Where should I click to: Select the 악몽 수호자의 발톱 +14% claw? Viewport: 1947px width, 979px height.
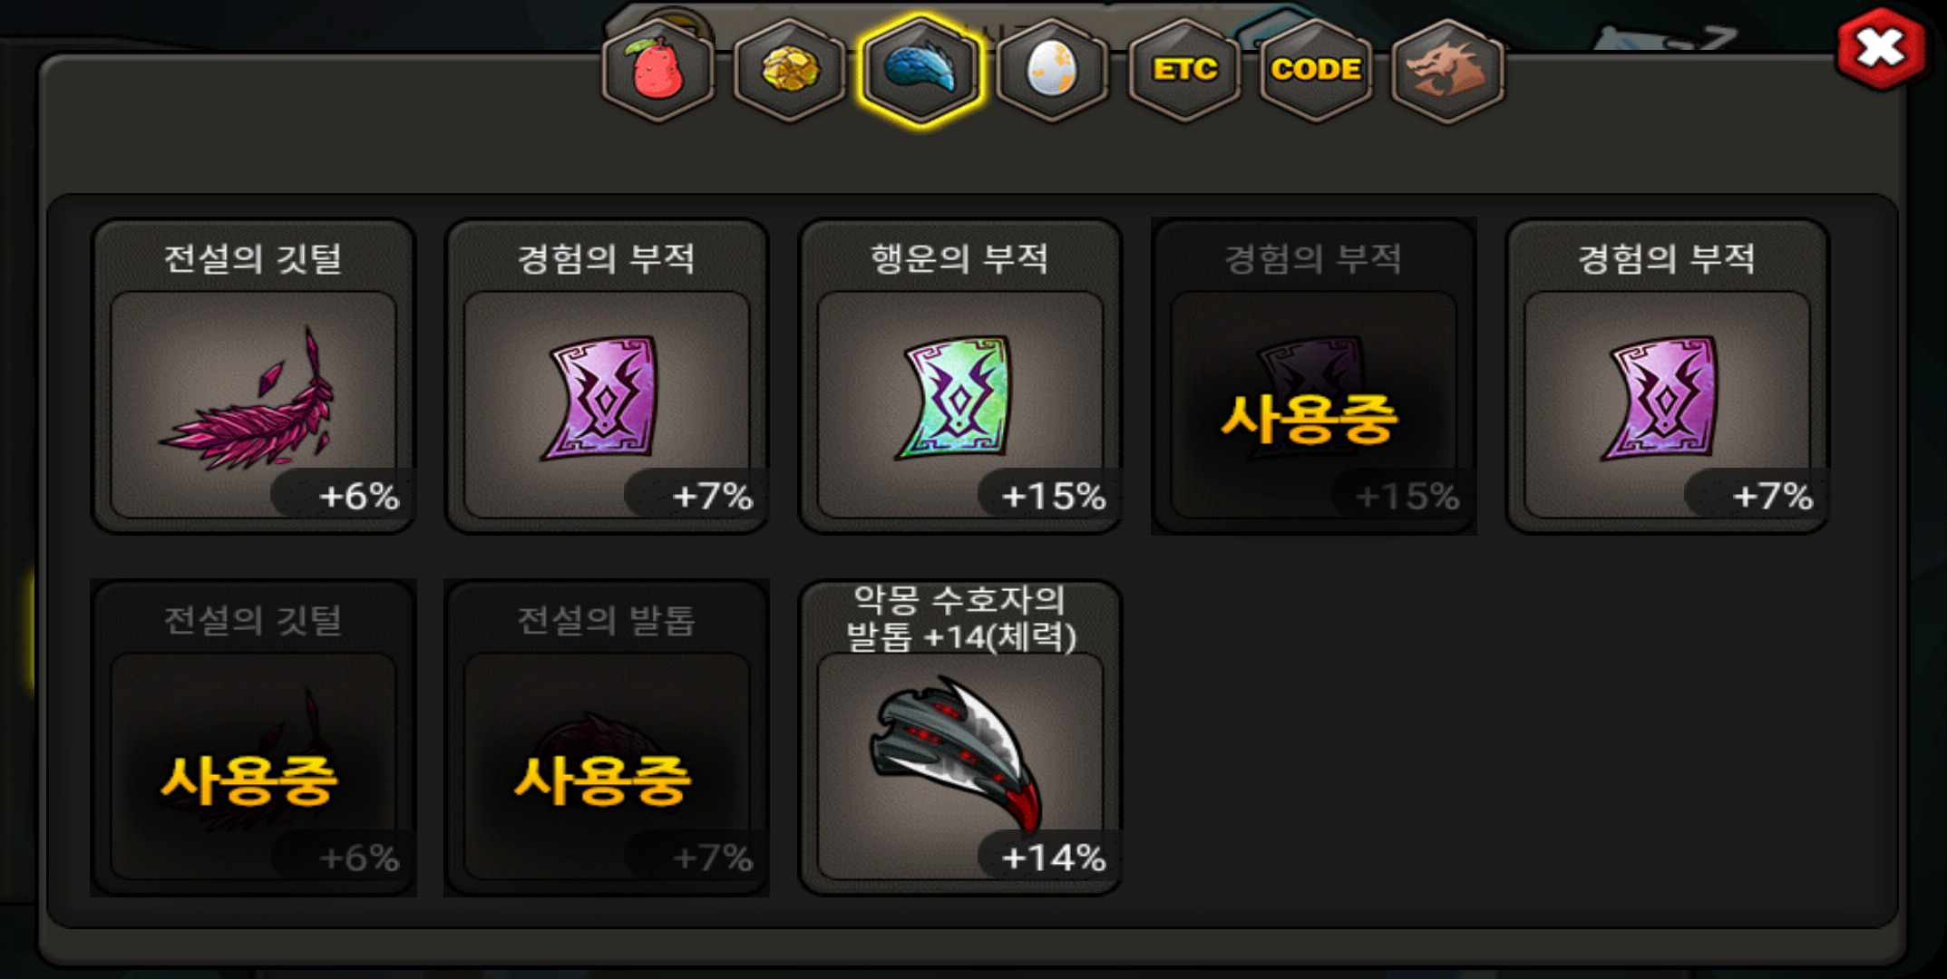point(960,738)
